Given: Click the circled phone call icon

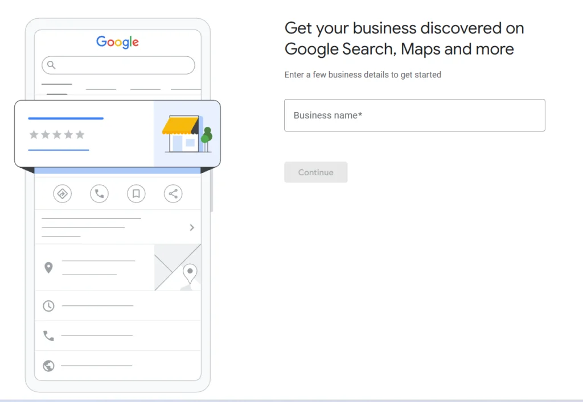Looking at the screenshot, I should (99, 194).
